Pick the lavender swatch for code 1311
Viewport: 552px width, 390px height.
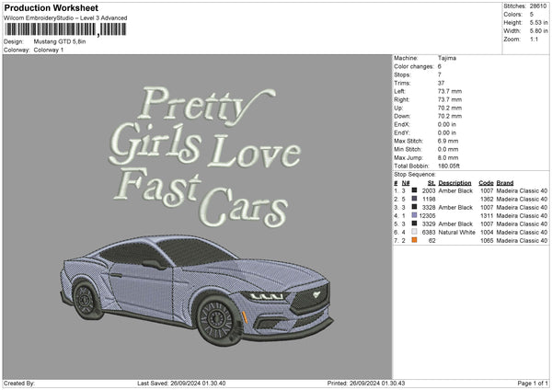(x=414, y=215)
